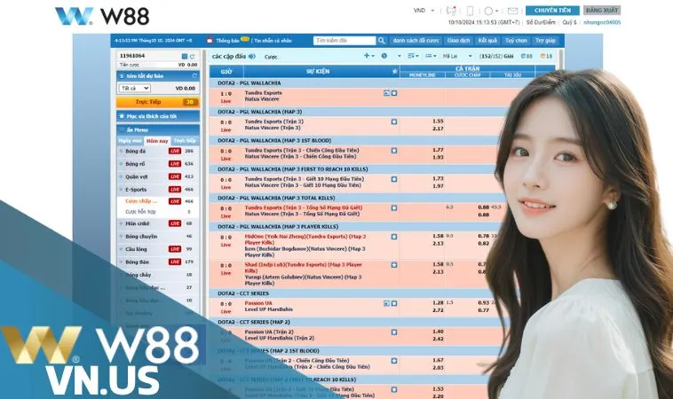Screen dimensions: 673x399
Task: Open the Tất cả dropdown in bet slip
Action: click(x=135, y=89)
